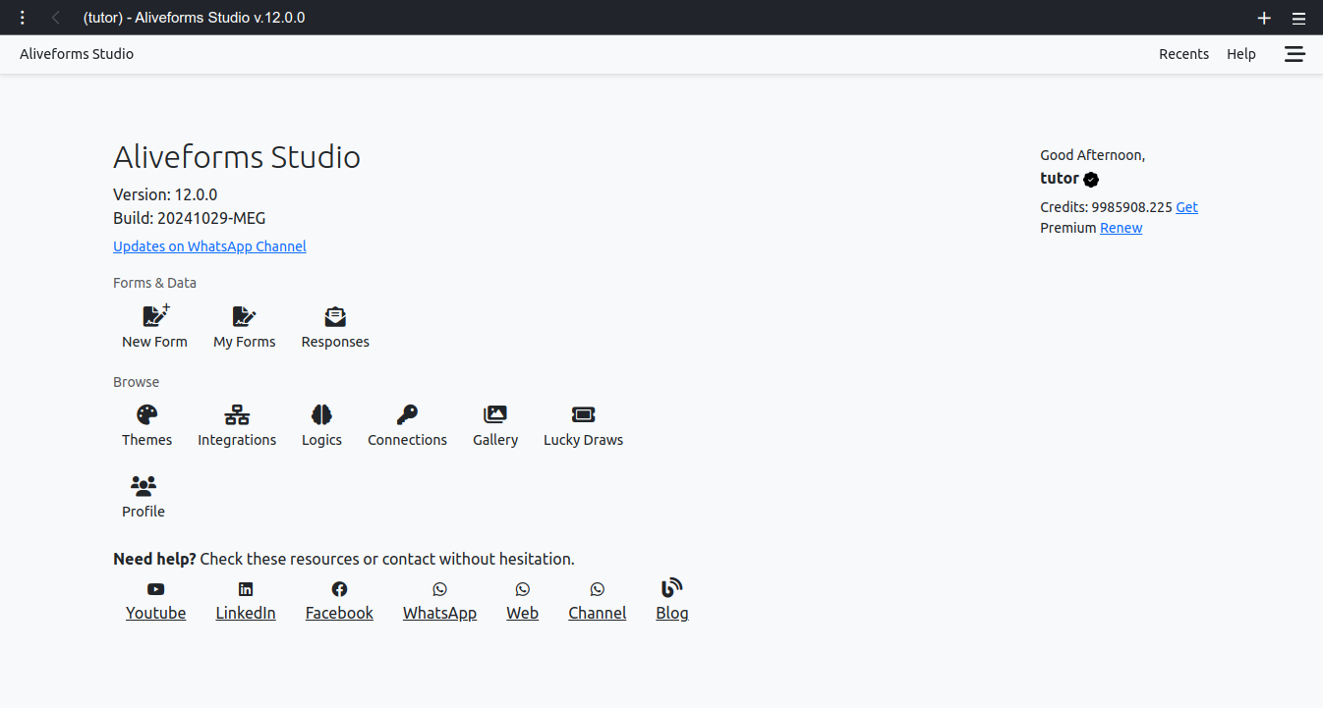Open the Recents menu
This screenshot has height=708, width=1323.
click(1183, 54)
